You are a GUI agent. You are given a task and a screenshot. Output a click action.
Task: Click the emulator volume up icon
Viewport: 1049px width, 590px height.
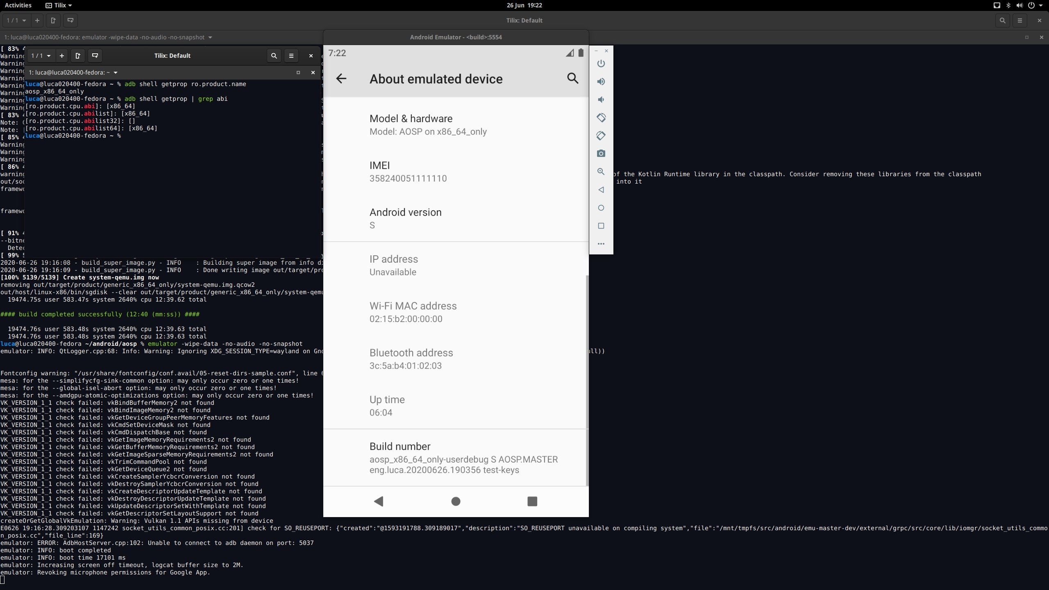click(601, 82)
